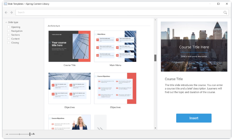Click into the Search field
Viewport: 234px width, 140px height.
[118, 12]
